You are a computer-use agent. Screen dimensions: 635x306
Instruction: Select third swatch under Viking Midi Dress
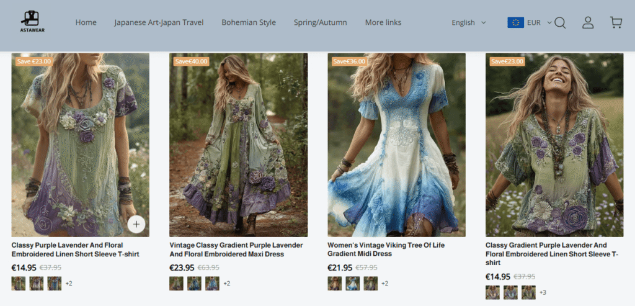click(371, 283)
